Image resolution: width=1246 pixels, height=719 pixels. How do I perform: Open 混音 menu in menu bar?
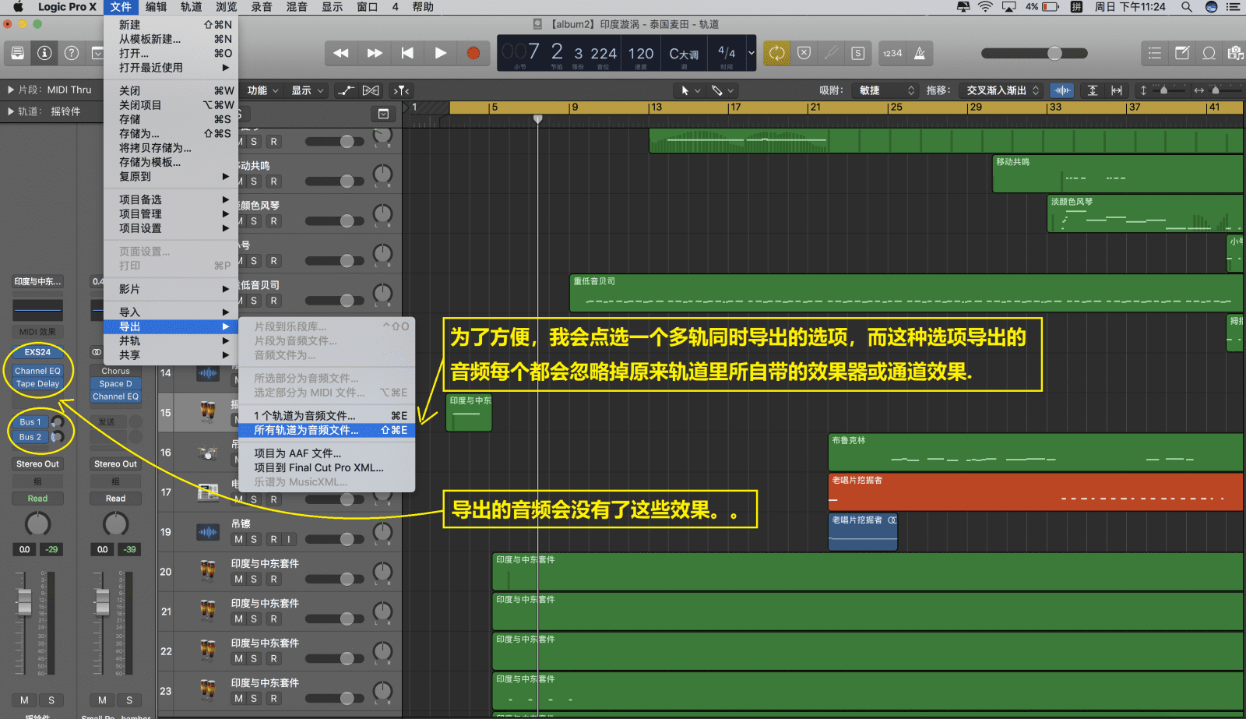[x=296, y=7]
